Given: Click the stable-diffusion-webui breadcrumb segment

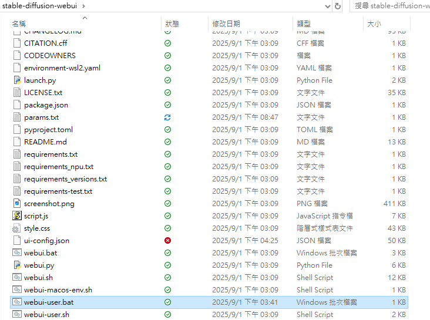Looking at the screenshot, I should coord(39,6).
